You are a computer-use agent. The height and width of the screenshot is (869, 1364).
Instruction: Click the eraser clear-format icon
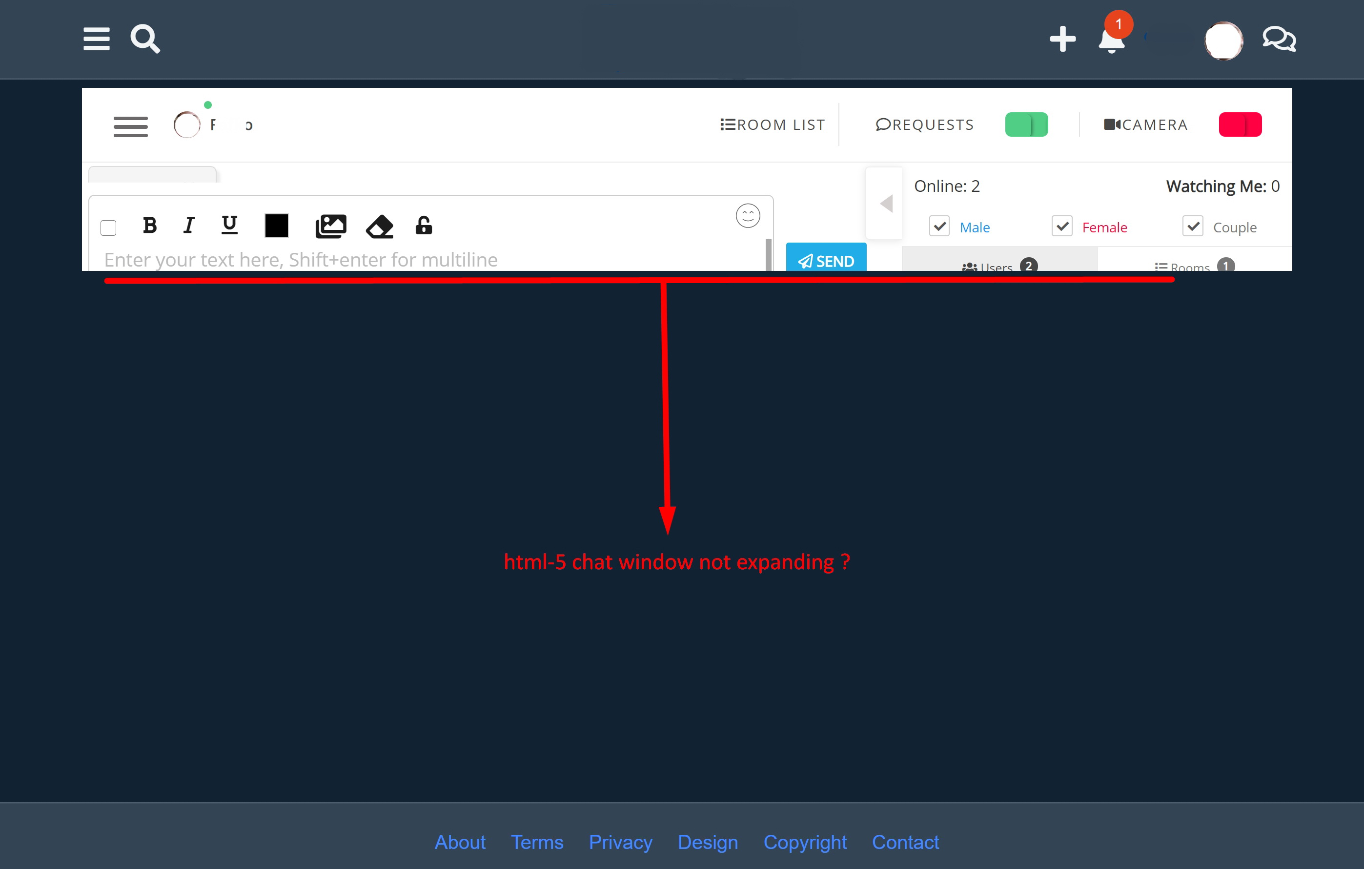380,227
